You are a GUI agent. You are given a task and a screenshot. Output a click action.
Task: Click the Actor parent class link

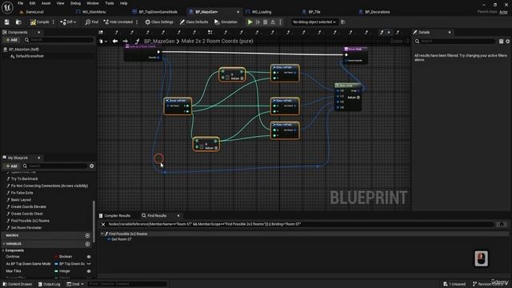(x=503, y=12)
